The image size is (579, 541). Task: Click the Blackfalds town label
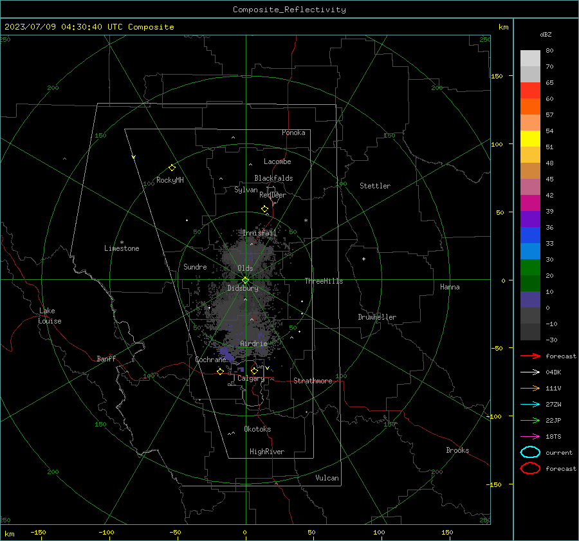[273, 178]
